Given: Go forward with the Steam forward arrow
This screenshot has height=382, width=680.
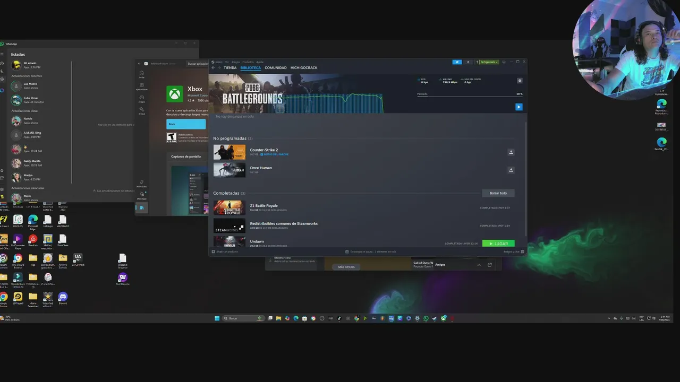Looking at the screenshot, I should point(219,68).
